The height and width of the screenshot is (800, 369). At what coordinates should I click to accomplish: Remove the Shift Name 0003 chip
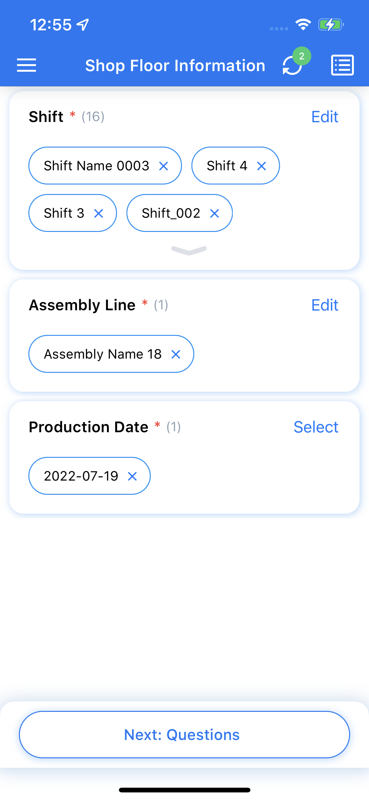163,166
